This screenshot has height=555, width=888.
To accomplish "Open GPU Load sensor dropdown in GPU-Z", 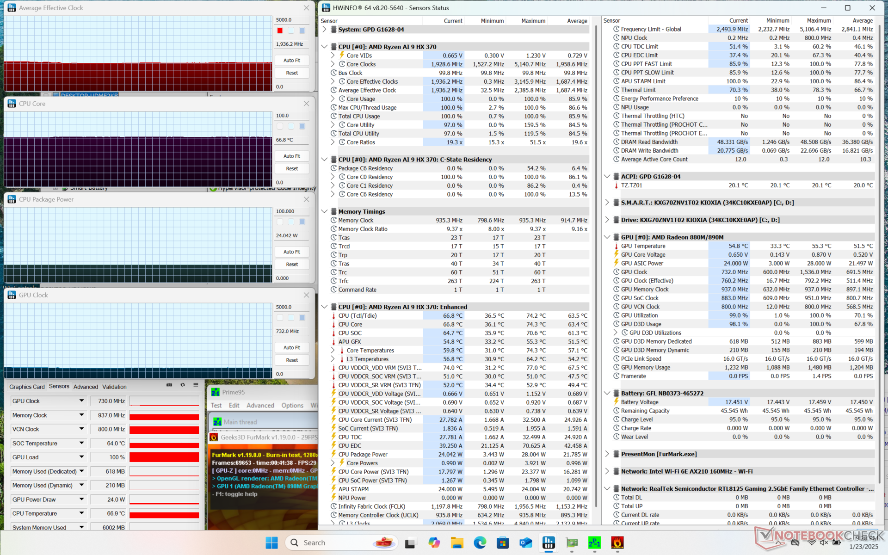I will pos(81,457).
